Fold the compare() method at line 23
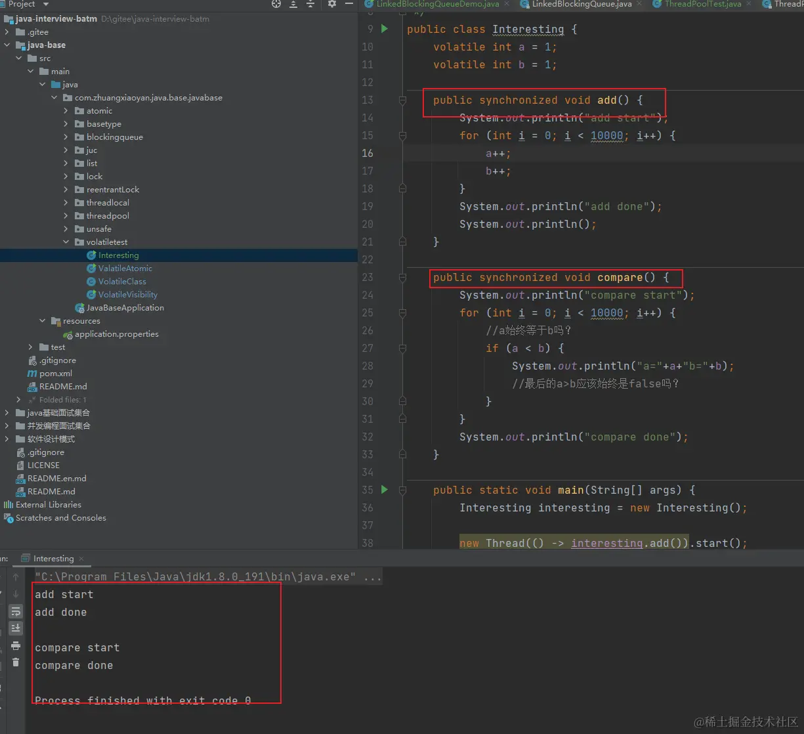 coord(402,278)
